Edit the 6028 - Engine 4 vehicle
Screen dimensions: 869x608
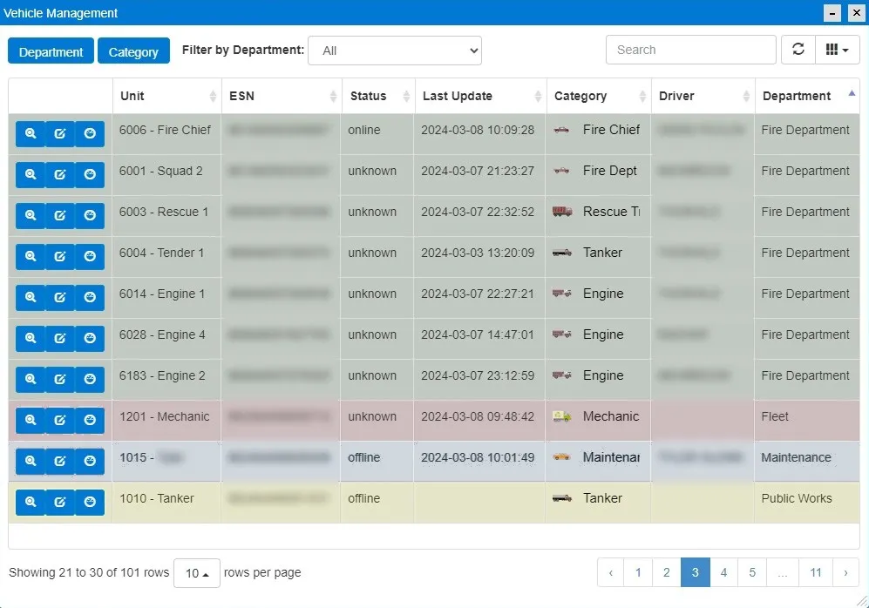coord(60,339)
